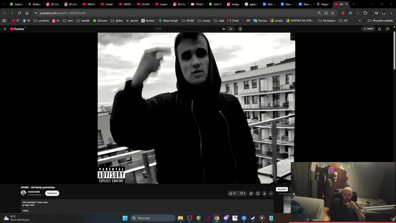Download the video with the download icon
Viewport: 396px width, 223px height.
pos(265,194)
